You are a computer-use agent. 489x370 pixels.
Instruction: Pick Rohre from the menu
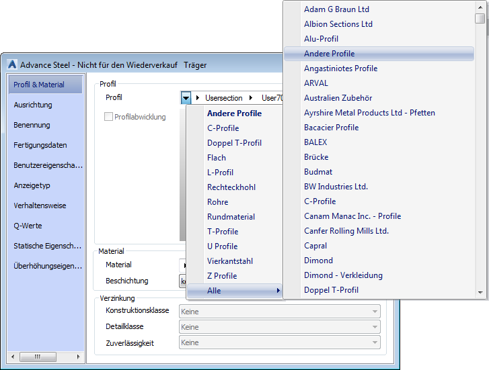pyautogui.click(x=235, y=202)
